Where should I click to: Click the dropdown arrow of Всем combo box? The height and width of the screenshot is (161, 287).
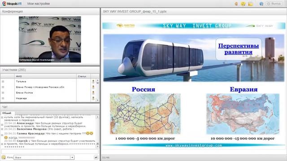[x=72, y=157]
